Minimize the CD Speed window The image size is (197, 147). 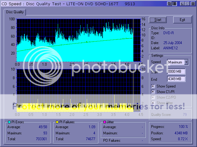pyautogui.click(x=182, y=4)
